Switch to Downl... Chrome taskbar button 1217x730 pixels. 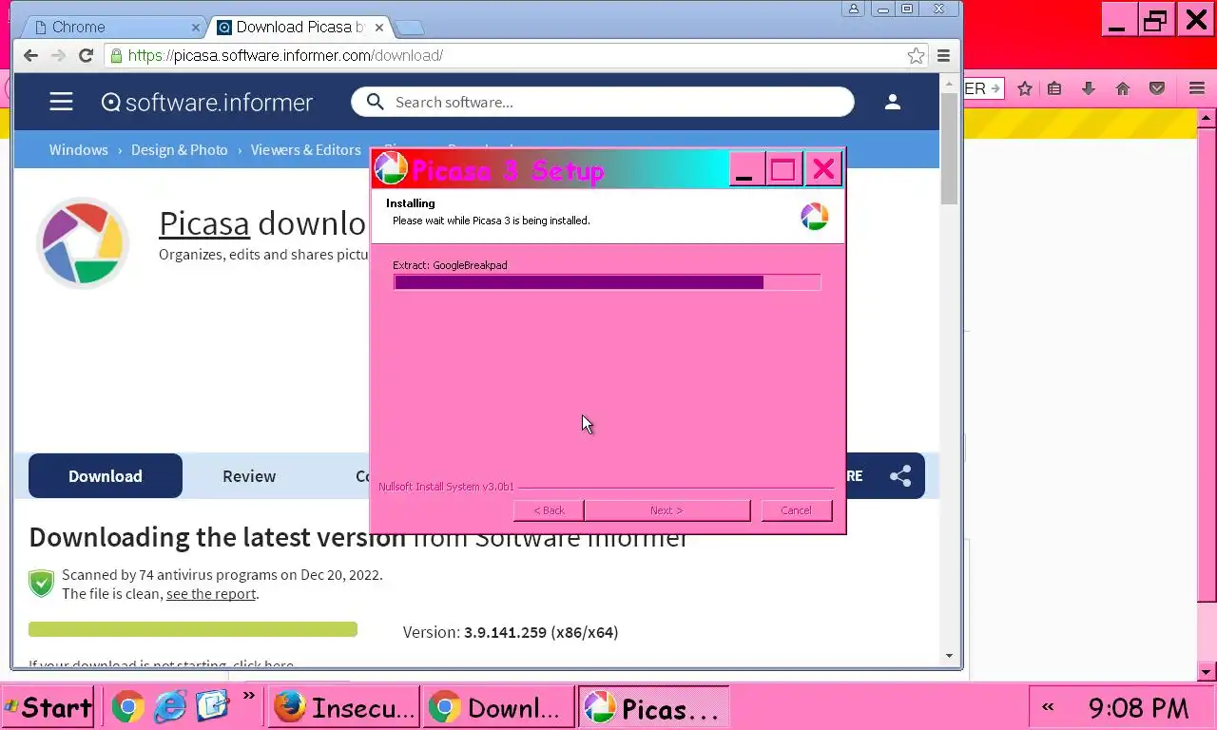(499, 707)
